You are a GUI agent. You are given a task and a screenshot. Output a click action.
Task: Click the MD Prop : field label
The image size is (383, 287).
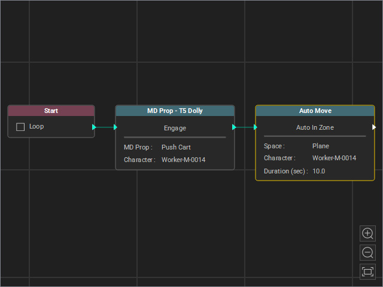point(138,147)
